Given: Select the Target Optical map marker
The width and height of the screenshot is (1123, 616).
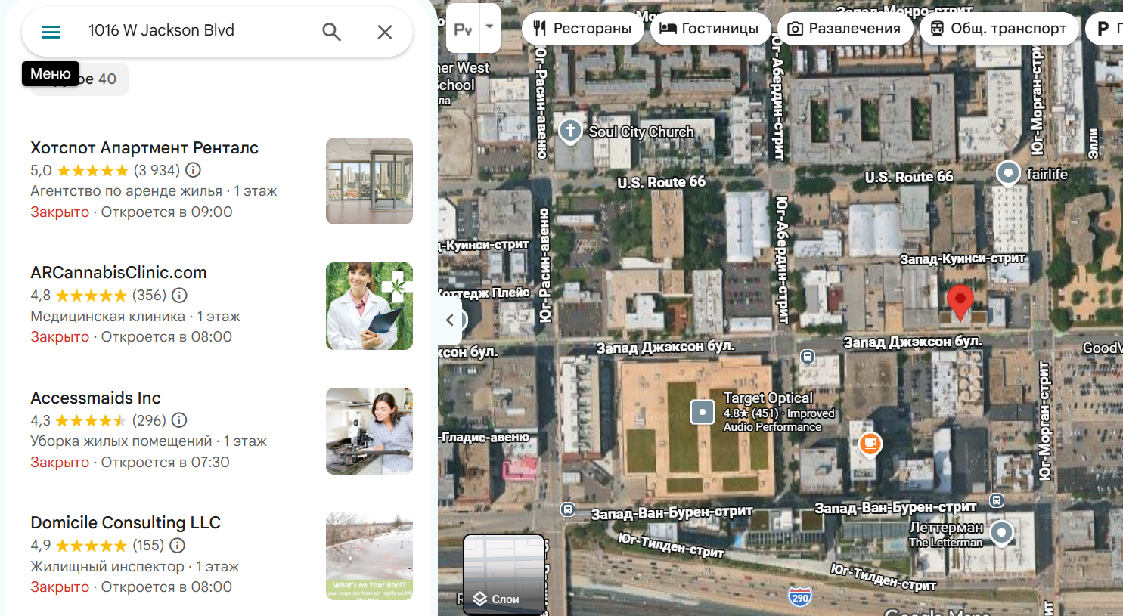Looking at the screenshot, I should coord(703,412).
